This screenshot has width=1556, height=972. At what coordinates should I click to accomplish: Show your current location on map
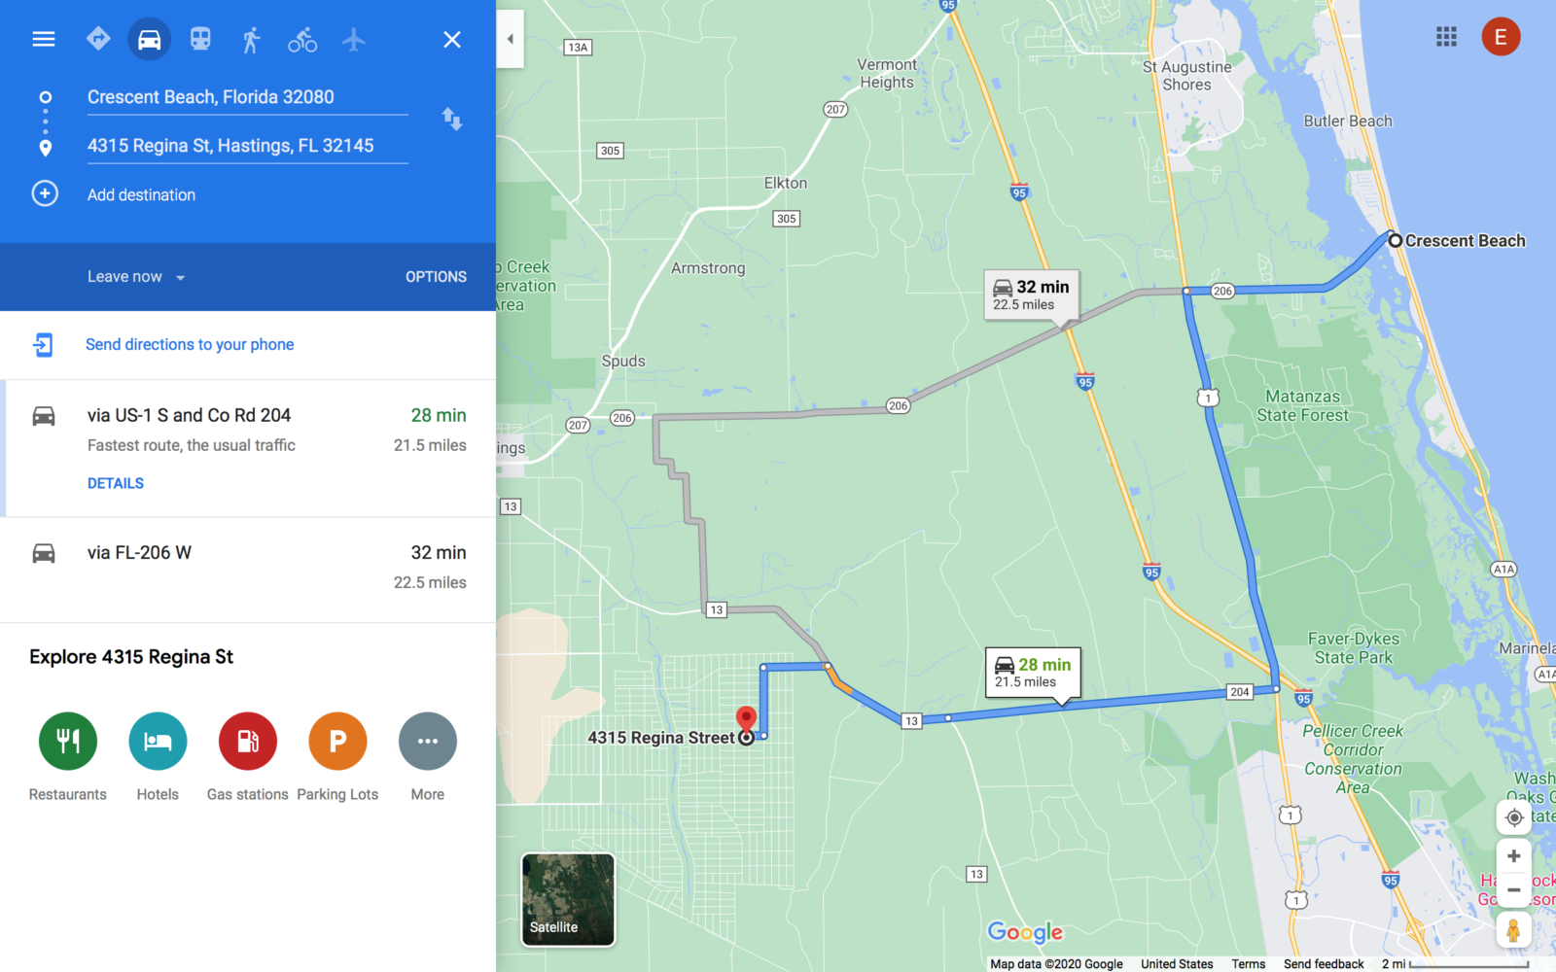point(1514,817)
